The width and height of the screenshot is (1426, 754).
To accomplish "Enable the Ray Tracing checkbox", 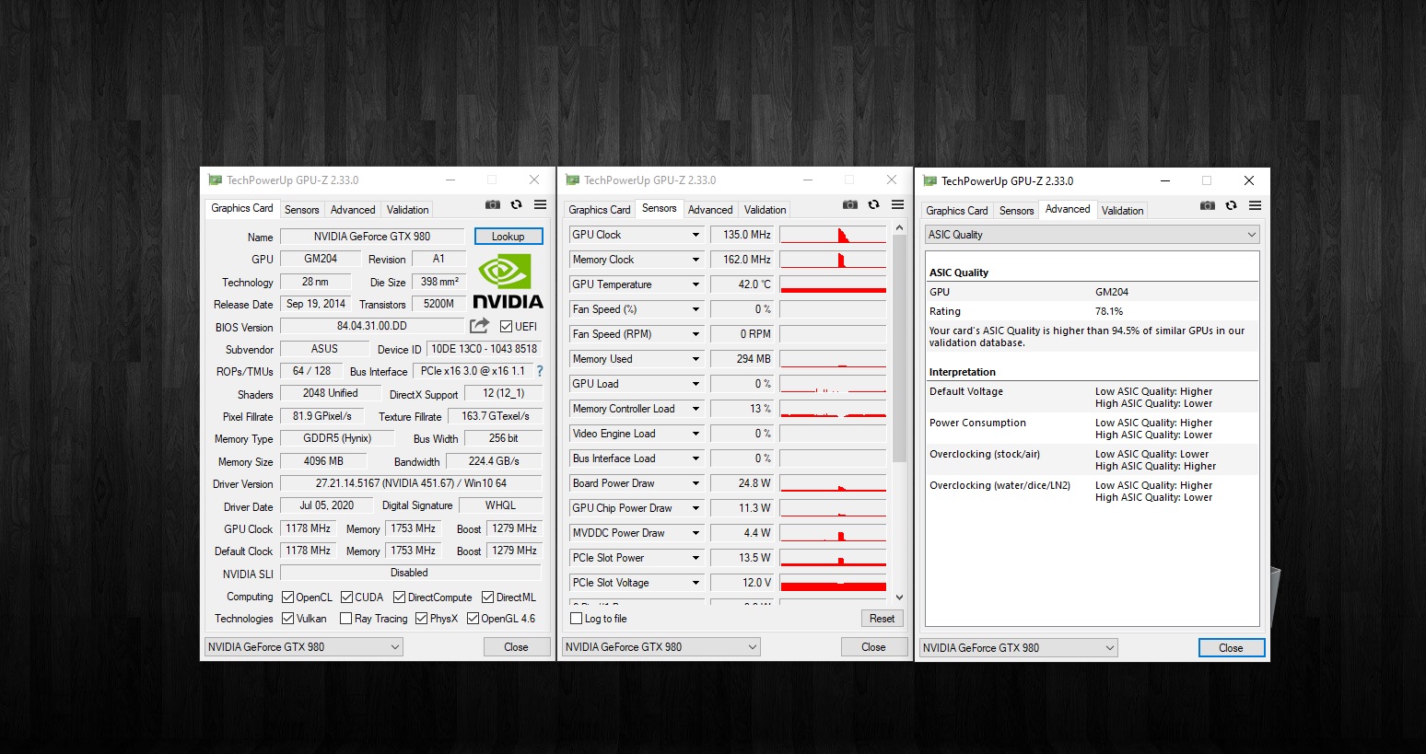I will point(345,619).
